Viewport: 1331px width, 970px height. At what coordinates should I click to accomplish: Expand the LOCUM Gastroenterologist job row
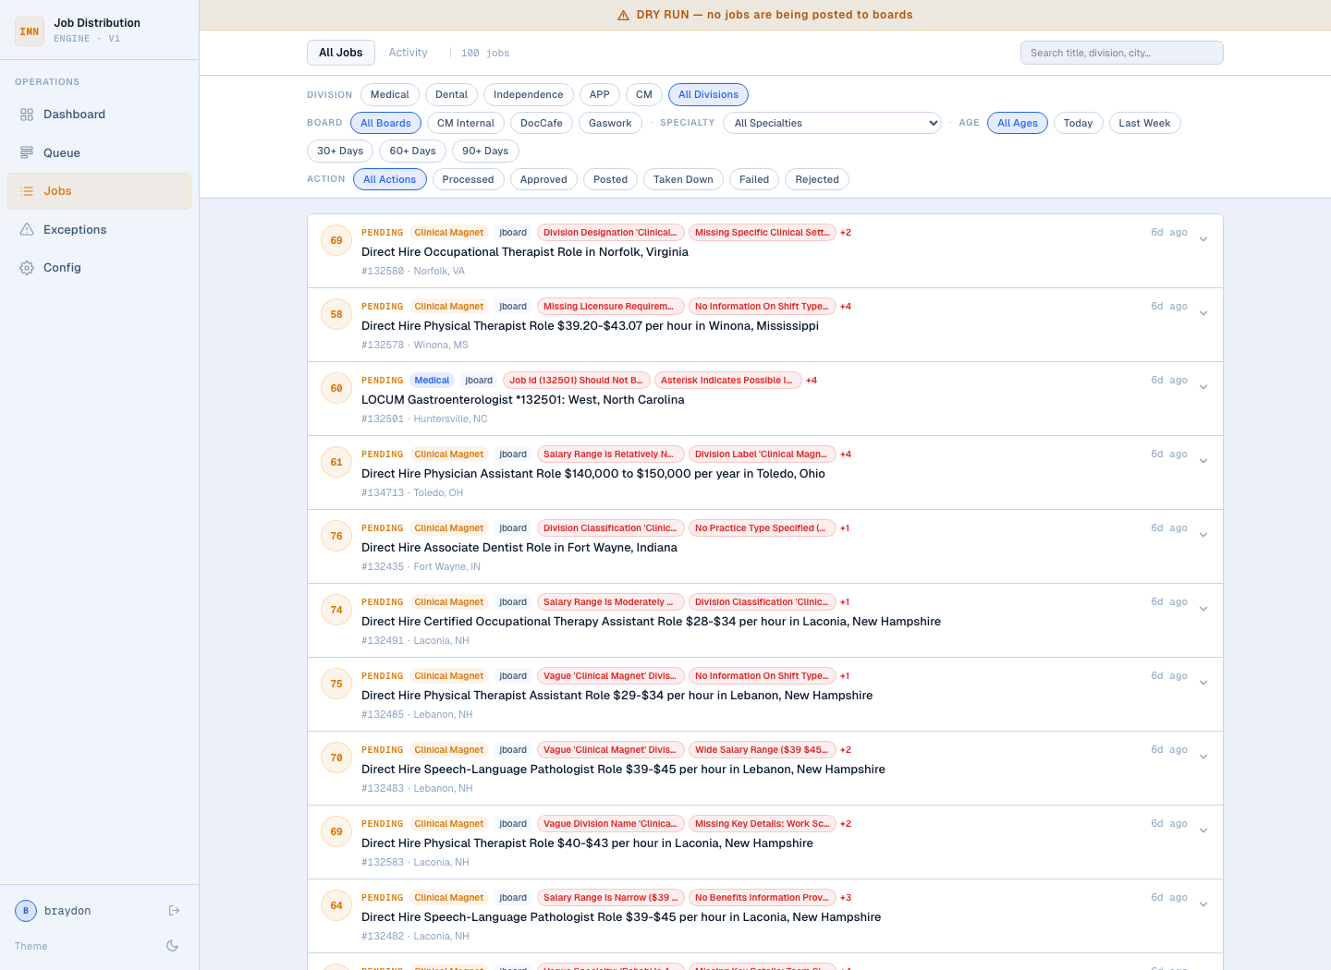[x=1203, y=388]
